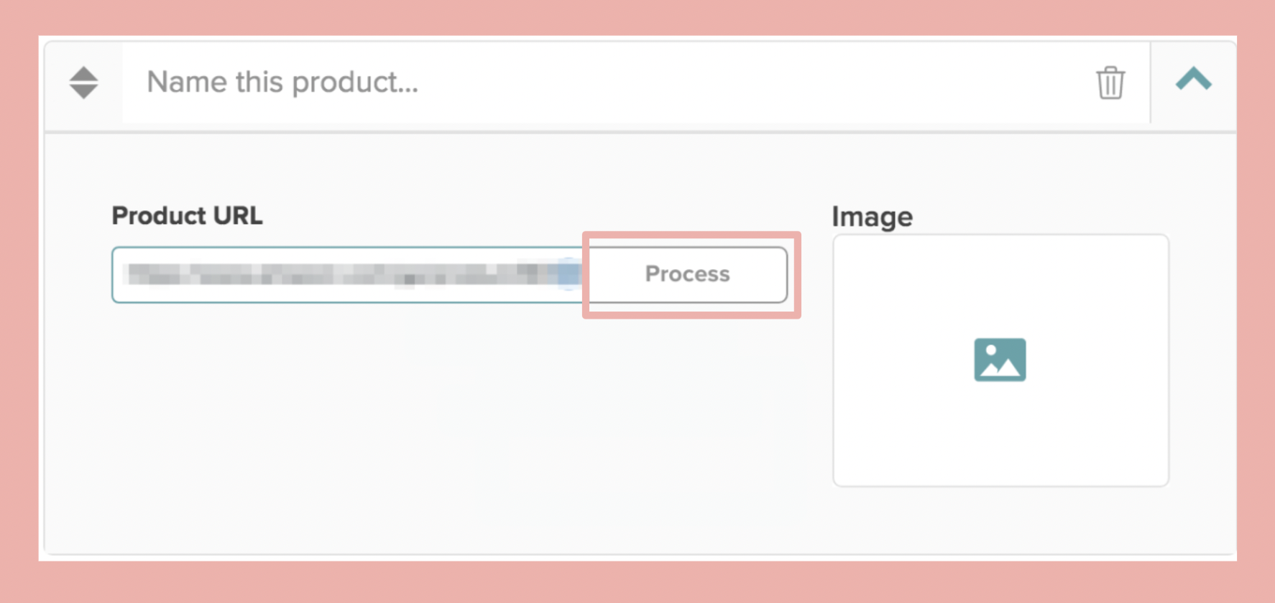The width and height of the screenshot is (1275, 603).
Task: Collapse the product panel with the chevron
Action: (1193, 79)
